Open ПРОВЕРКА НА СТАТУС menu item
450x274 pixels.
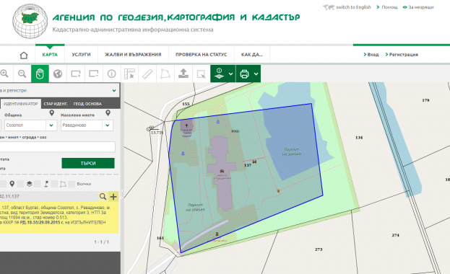tap(202, 55)
